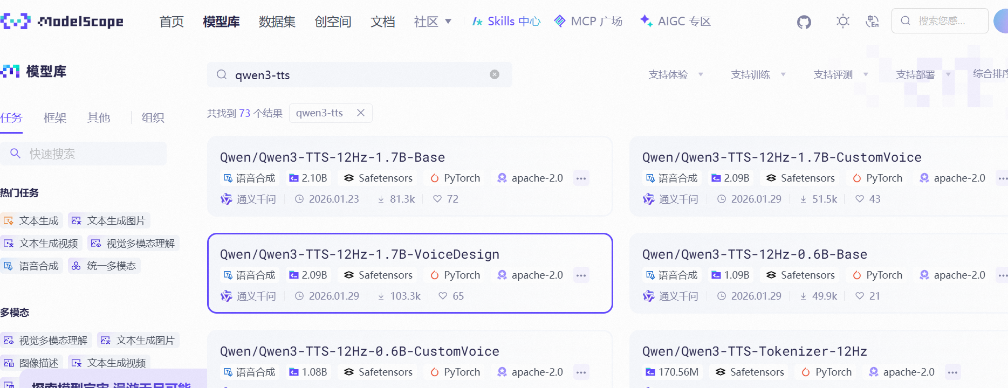The image size is (1008, 388).
Task: Click the like heart on 1.7B-CustomVoice card
Action: (860, 199)
